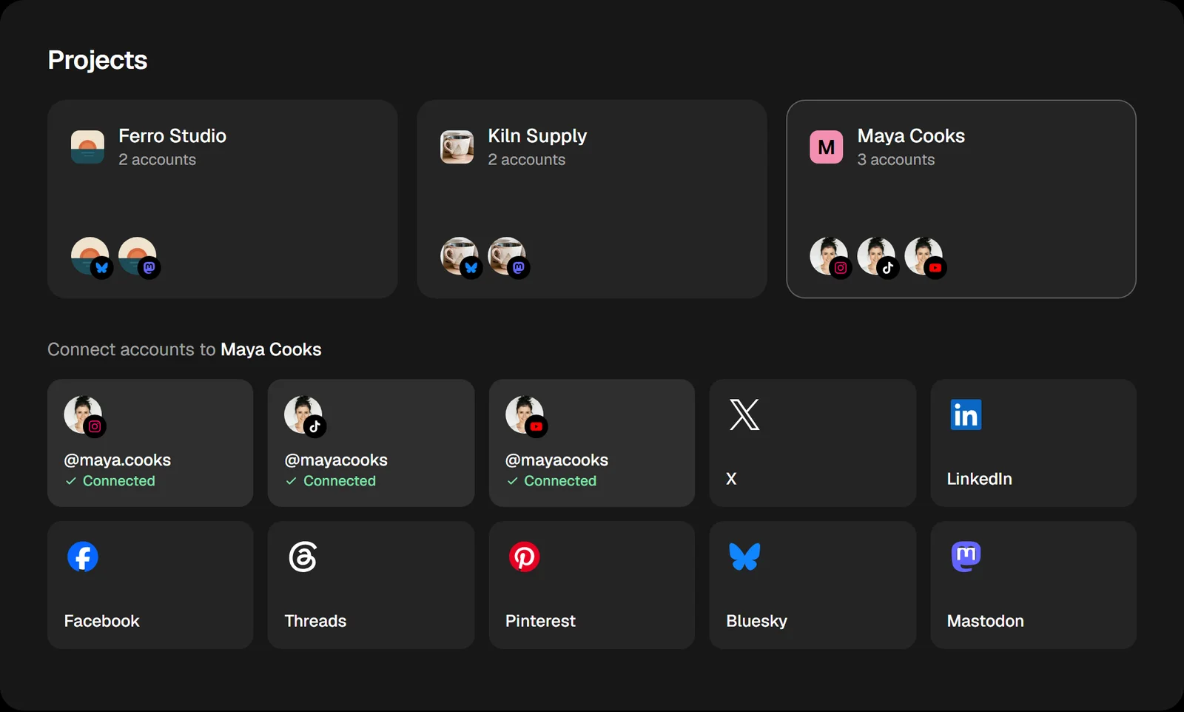This screenshot has width=1184, height=712.
Task: Click the YouTube Connected status
Action: (x=551, y=481)
